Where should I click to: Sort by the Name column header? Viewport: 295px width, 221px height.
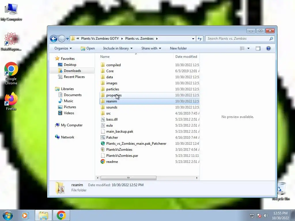click(105, 57)
